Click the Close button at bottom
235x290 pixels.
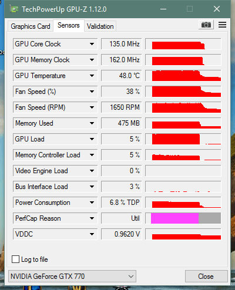click(206, 276)
